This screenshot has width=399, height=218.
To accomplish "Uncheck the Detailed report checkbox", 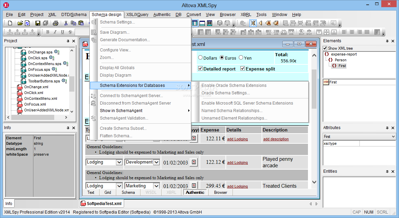I will coord(200,68).
